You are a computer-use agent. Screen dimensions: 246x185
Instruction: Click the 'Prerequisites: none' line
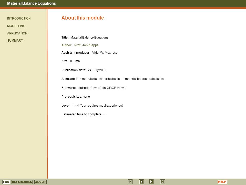tap(76, 97)
